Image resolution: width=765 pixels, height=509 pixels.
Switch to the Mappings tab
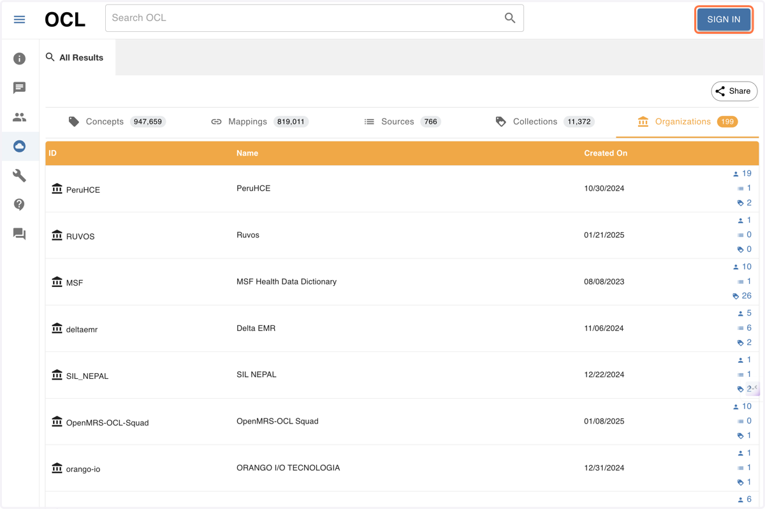259,121
